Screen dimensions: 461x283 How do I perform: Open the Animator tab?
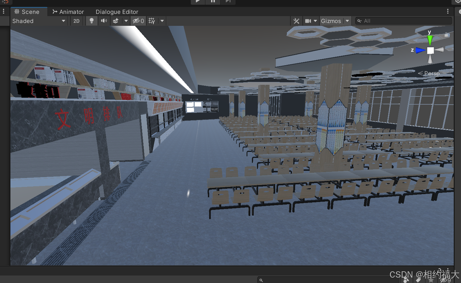coord(68,12)
